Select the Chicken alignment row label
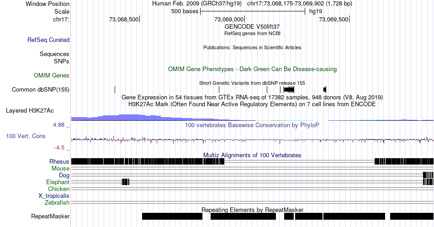 (x=58, y=189)
